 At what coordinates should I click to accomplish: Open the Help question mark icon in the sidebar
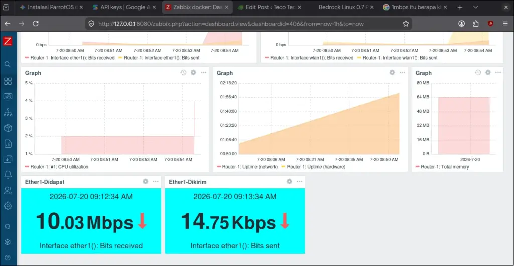tap(7, 258)
